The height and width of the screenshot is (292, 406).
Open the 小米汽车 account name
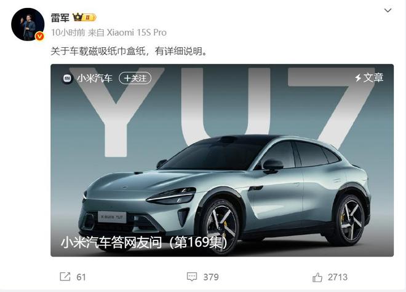(95, 79)
